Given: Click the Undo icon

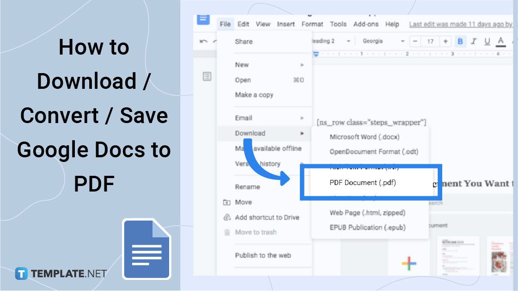Looking at the screenshot, I should click(x=203, y=41).
